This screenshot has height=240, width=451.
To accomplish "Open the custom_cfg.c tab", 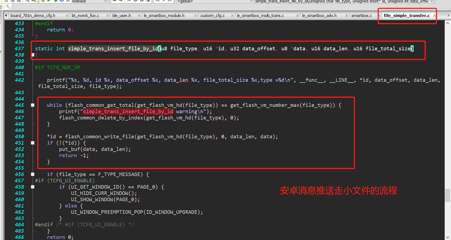I will (213, 16).
